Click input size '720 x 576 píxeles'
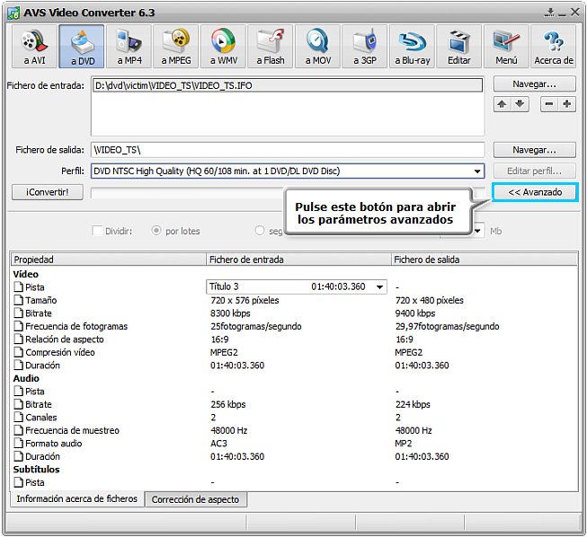This screenshot has width=587, height=537. point(245,300)
